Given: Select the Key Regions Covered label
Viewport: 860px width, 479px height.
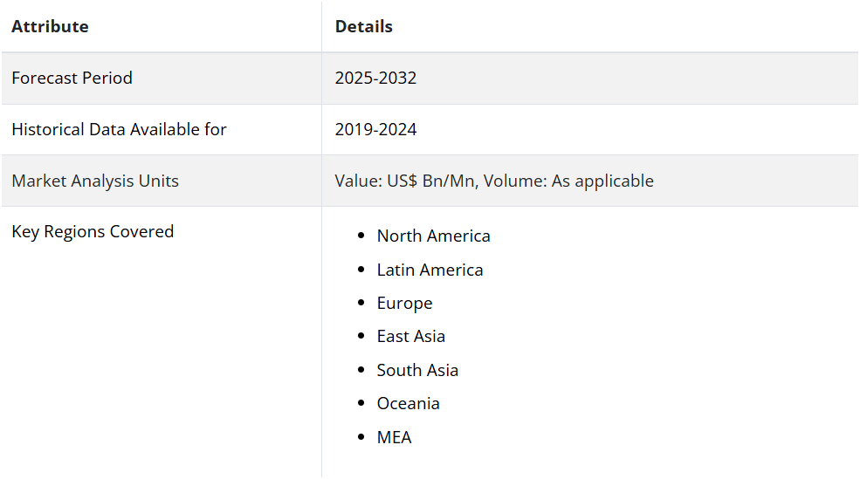Looking at the screenshot, I should tap(93, 232).
